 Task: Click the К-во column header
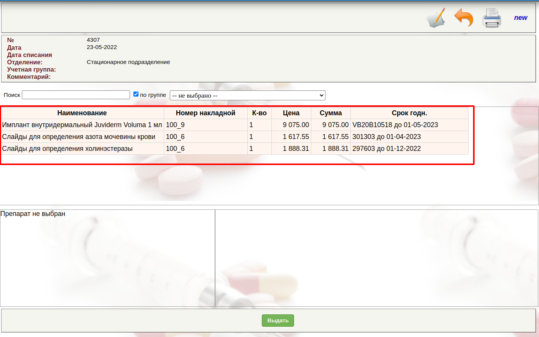click(259, 113)
